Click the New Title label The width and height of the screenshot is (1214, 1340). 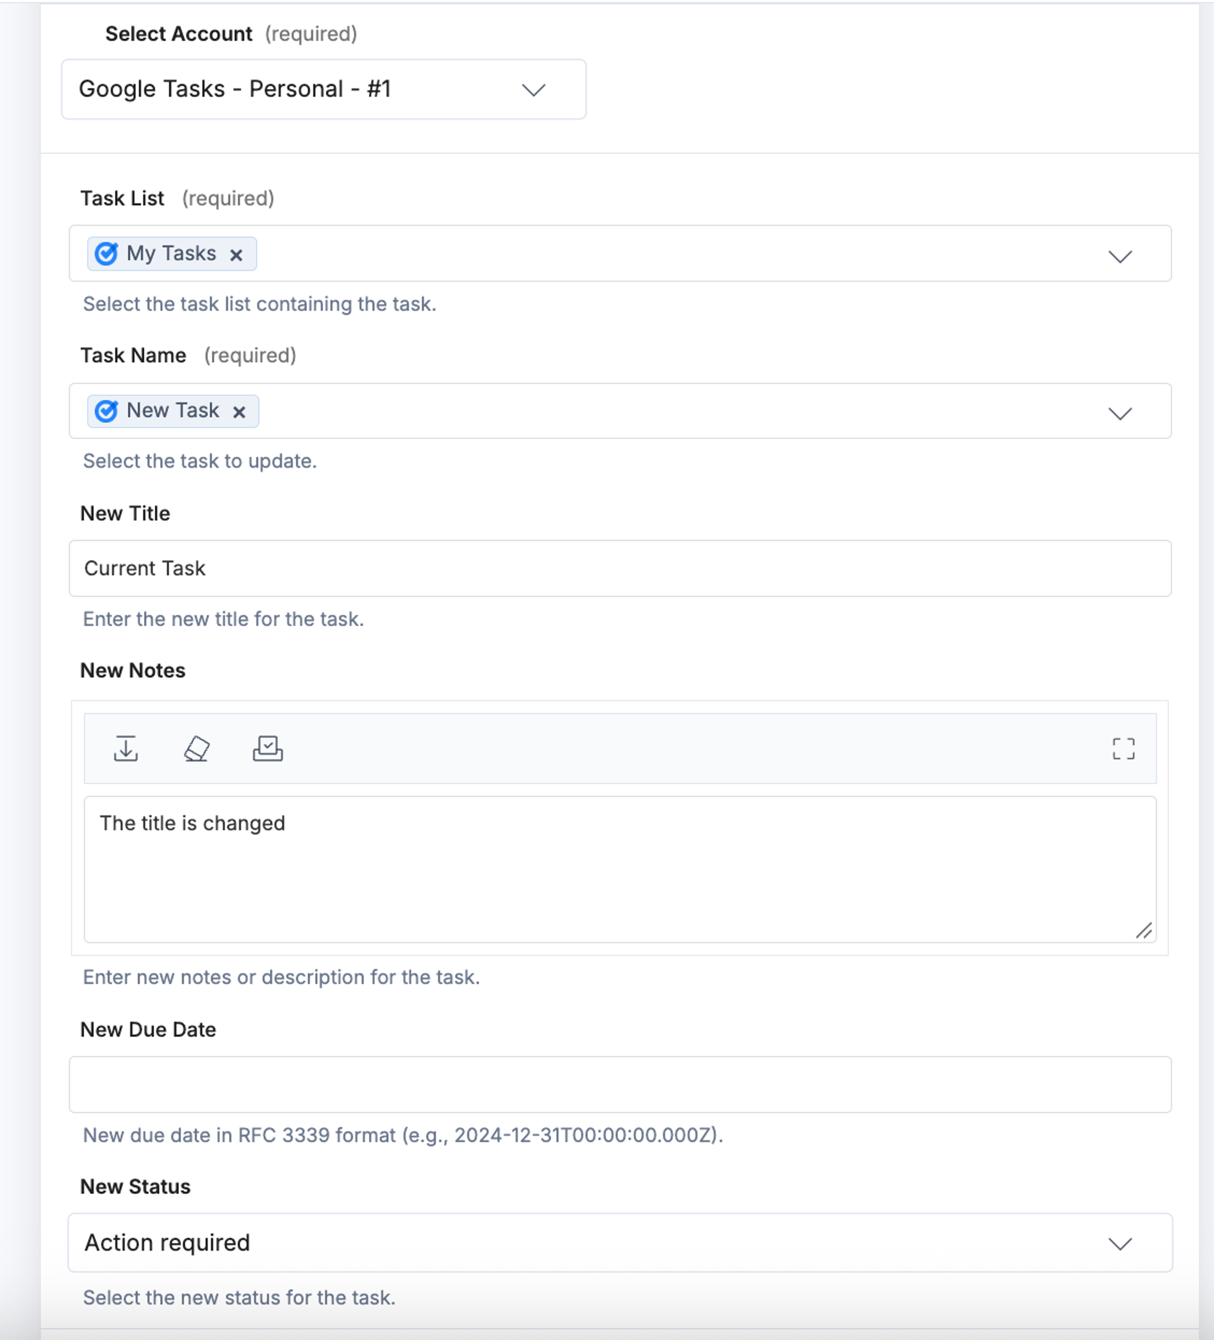(125, 513)
